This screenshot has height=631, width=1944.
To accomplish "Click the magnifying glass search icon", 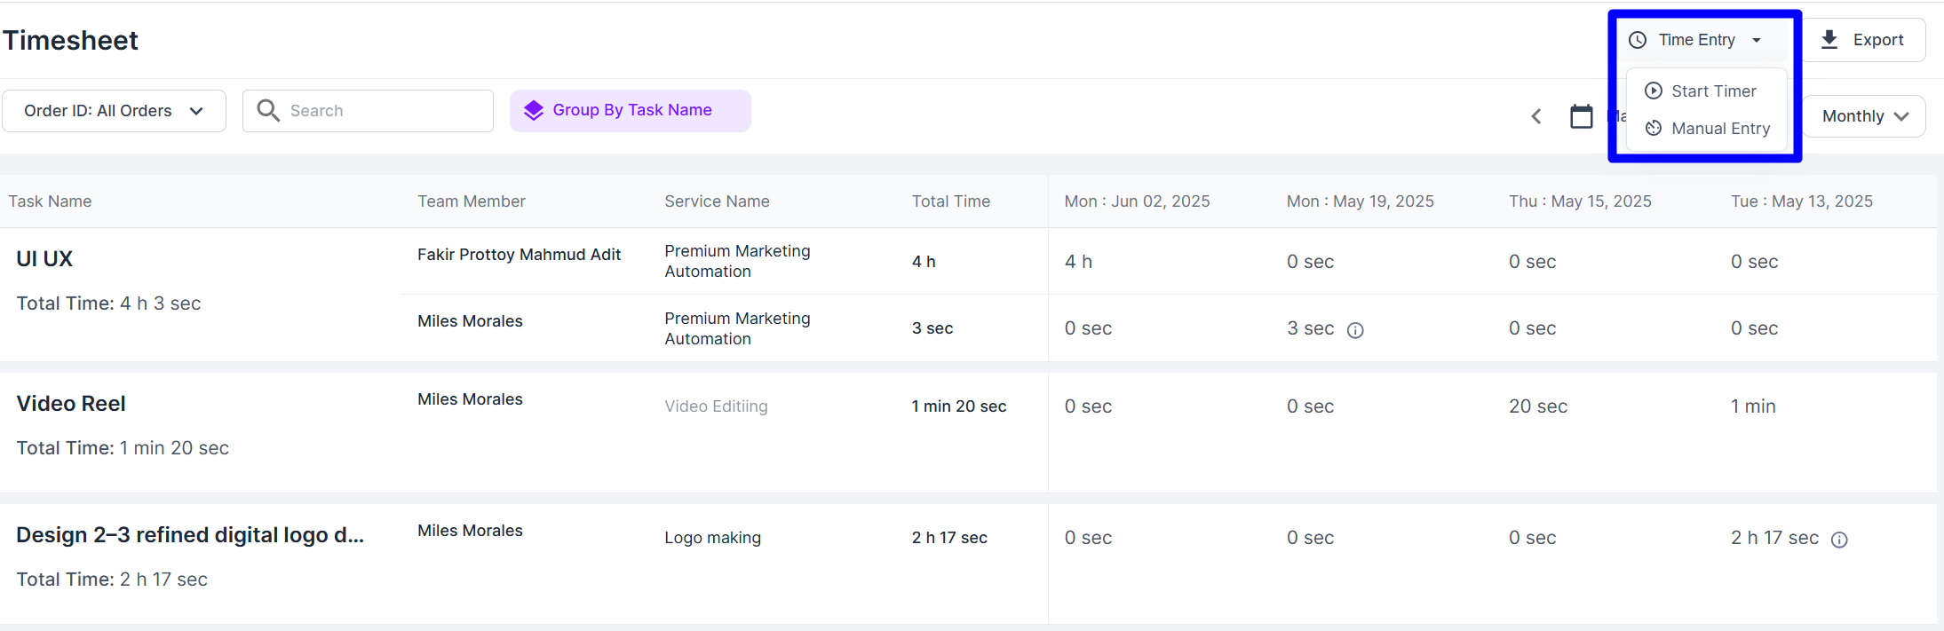I will 267,110.
